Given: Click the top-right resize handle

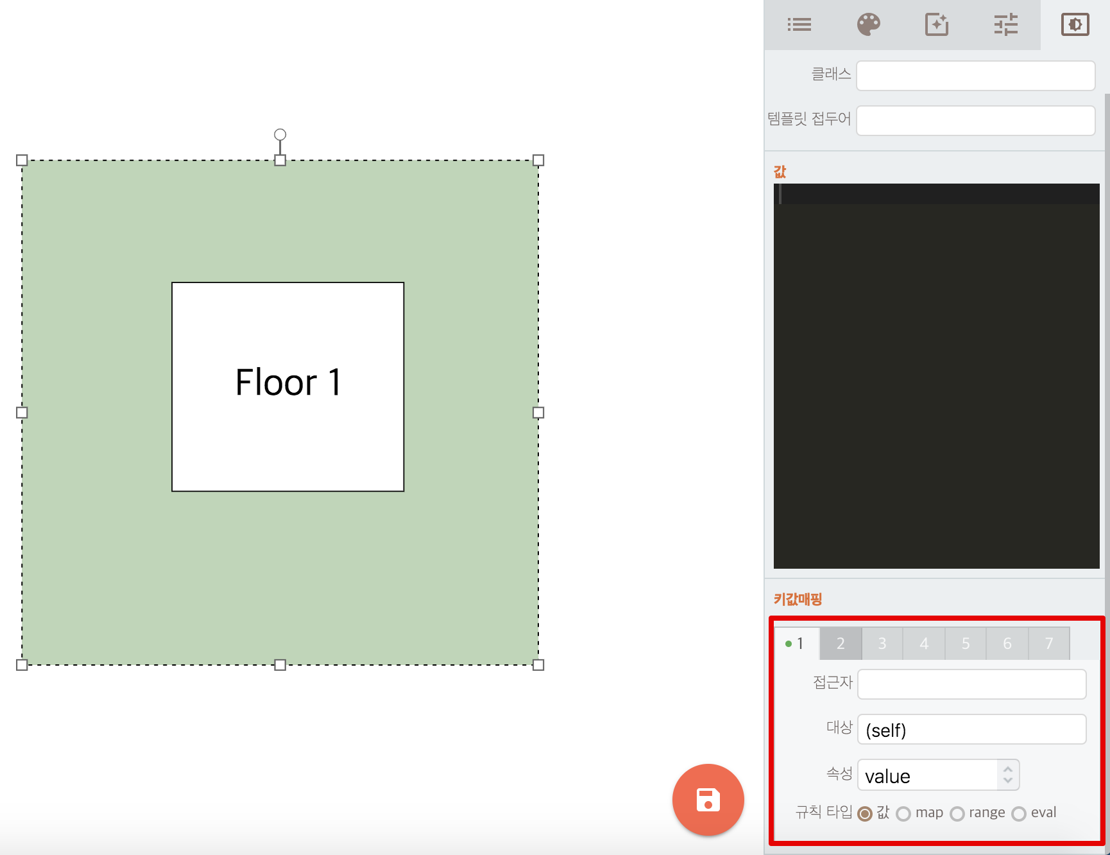Looking at the screenshot, I should 538,160.
